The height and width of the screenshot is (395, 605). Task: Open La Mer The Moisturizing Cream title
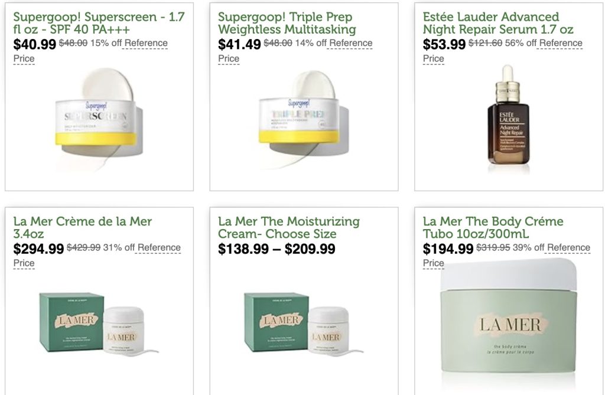[x=288, y=227]
